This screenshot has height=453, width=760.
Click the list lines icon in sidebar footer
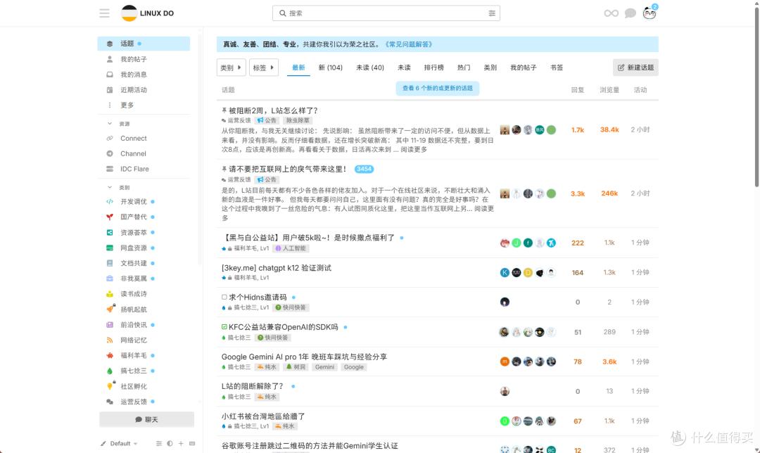158,443
